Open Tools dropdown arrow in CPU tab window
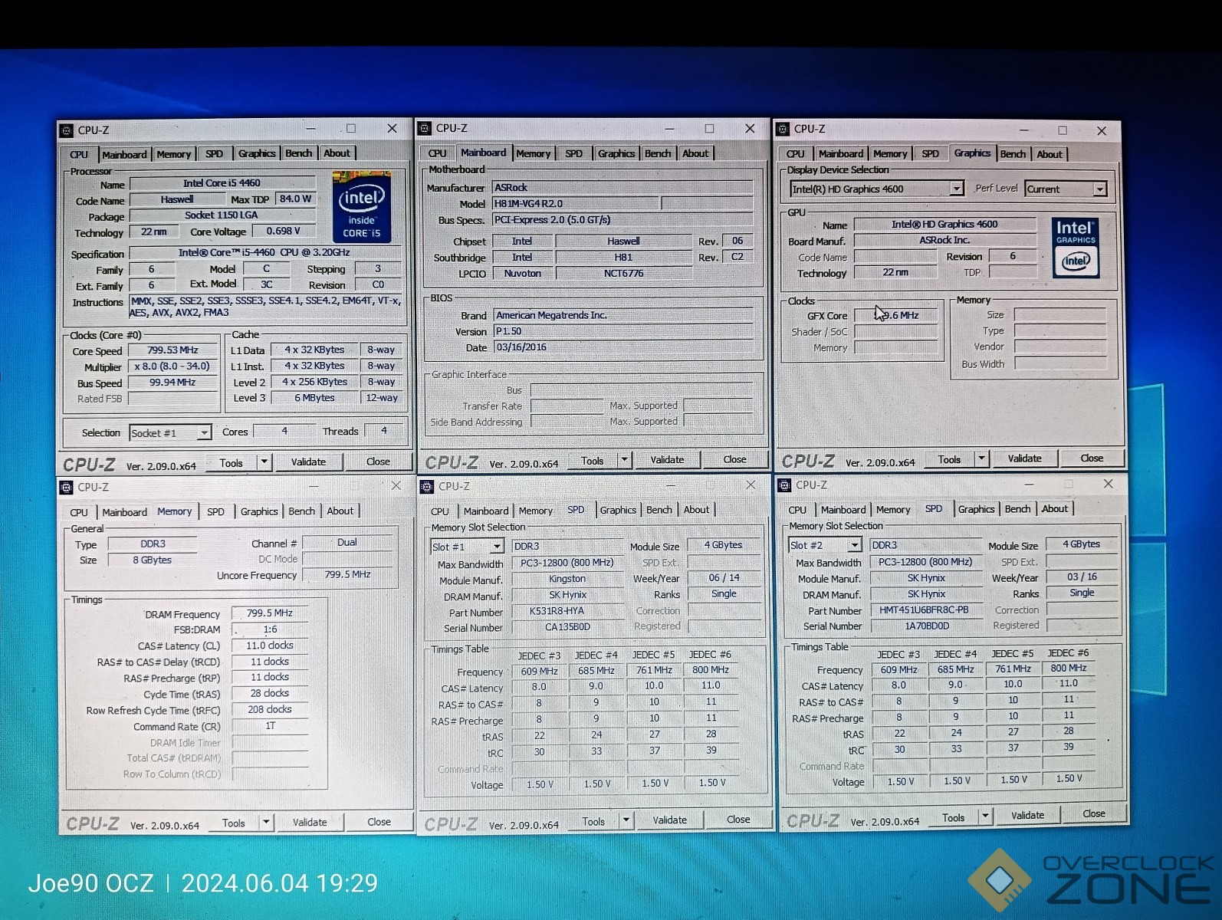 (x=264, y=462)
